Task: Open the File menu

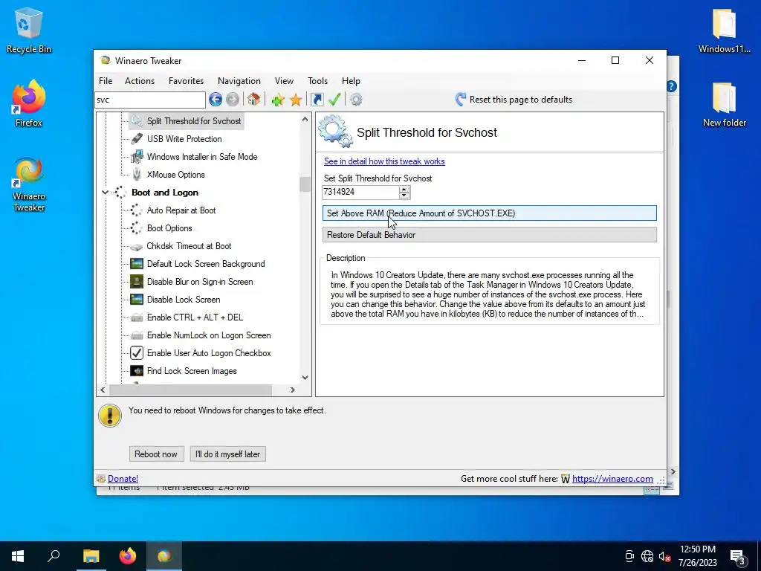Action: [106, 81]
